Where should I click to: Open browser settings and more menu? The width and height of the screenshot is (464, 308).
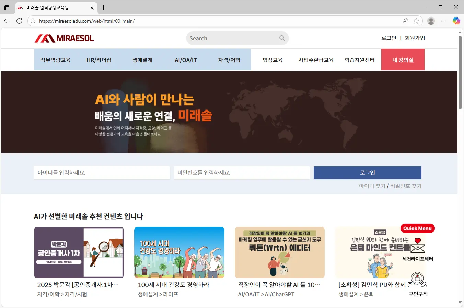pos(443,21)
